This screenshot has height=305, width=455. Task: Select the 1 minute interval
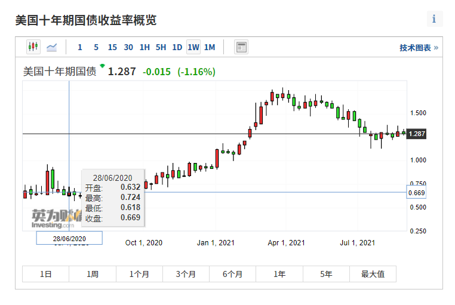point(80,47)
